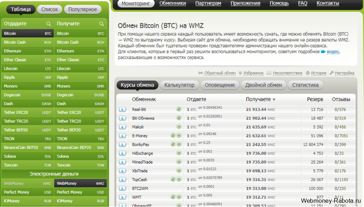Click Обратный обмен link
This screenshot has width=364, height=207.
coord(220,73)
